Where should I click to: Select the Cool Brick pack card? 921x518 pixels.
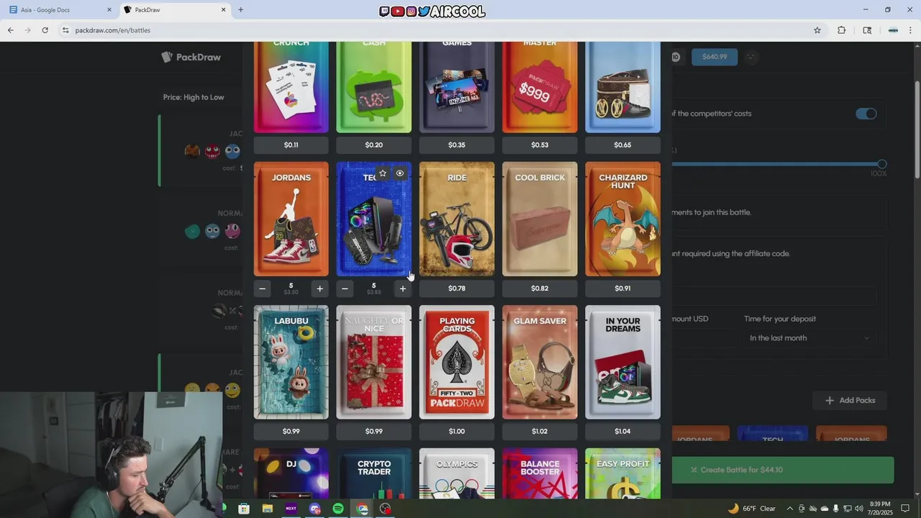[x=540, y=219]
